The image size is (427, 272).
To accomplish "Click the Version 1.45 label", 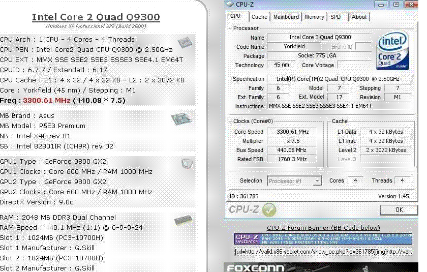I will point(393,196).
